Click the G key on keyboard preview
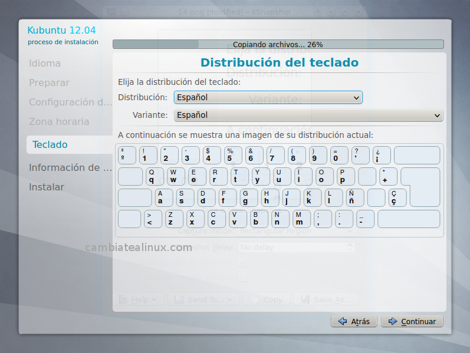Viewport: 470px width, 353px height. tap(249, 198)
